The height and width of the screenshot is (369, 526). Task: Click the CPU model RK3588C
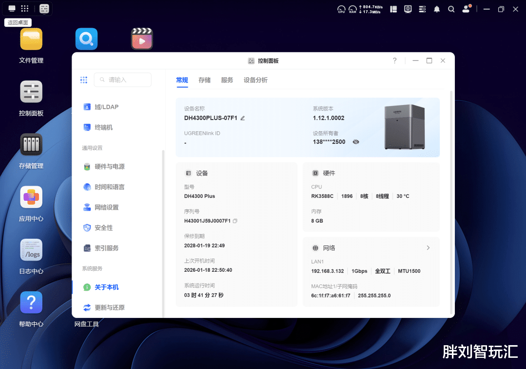(322, 196)
